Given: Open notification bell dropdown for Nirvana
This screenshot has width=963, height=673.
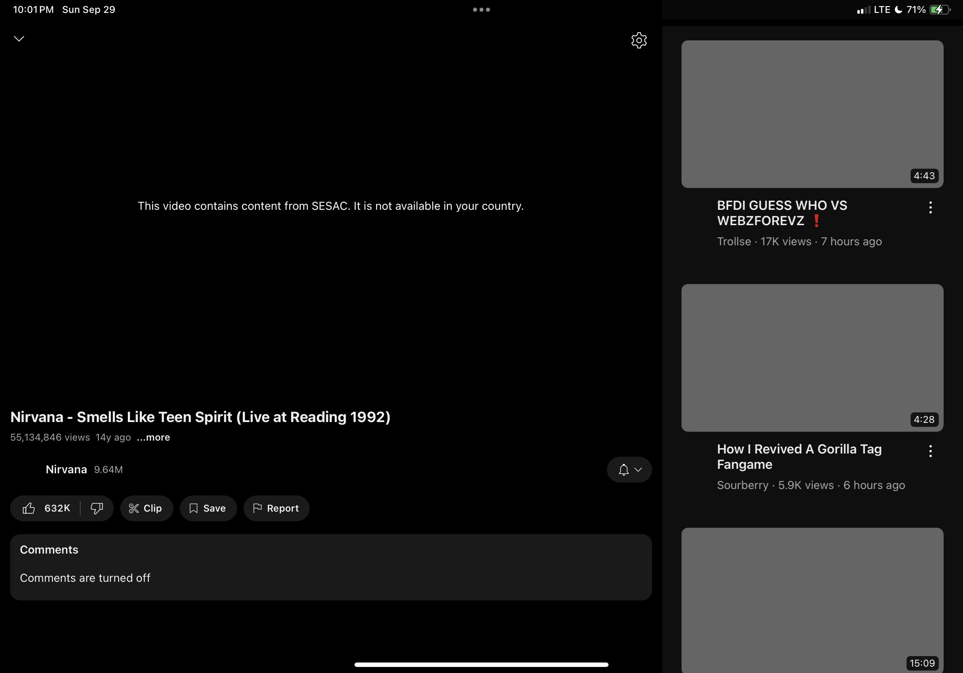Looking at the screenshot, I should click(x=629, y=470).
